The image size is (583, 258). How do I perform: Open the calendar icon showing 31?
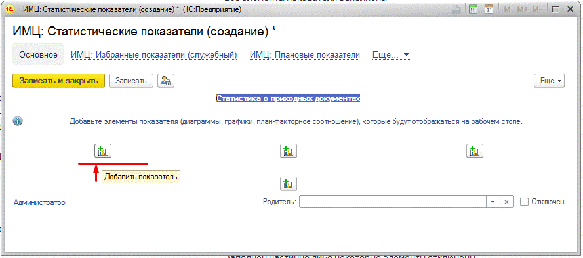[489, 10]
